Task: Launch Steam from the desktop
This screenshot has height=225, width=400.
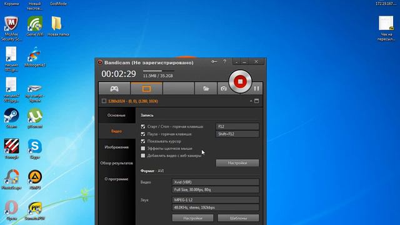Action: [11, 118]
